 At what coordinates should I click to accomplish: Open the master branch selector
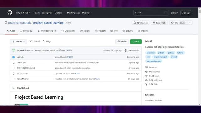[19, 41]
